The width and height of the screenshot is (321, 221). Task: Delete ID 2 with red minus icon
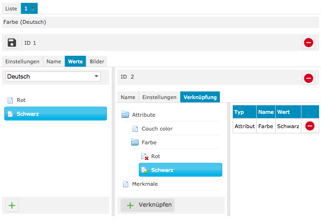click(308, 78)
